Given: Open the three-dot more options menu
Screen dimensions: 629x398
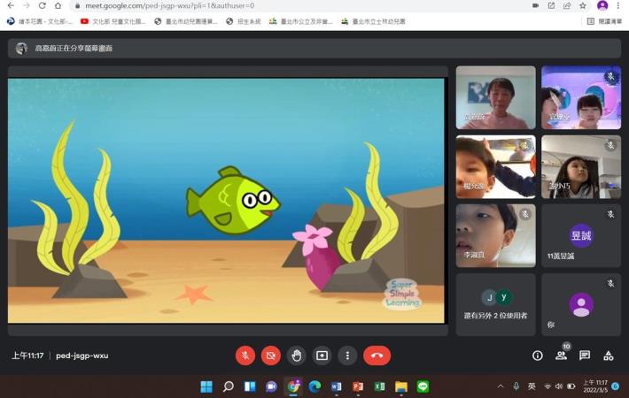Looking at the screenshot, I should pos(348,356).
